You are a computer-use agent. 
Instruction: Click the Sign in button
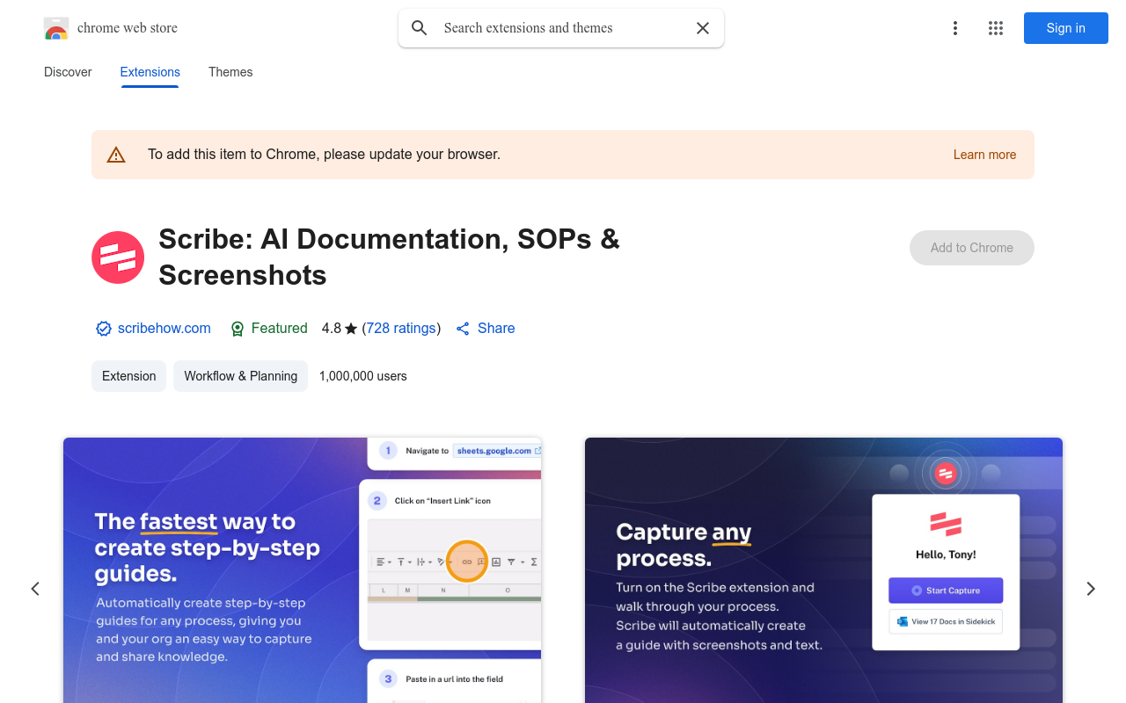1065,28
